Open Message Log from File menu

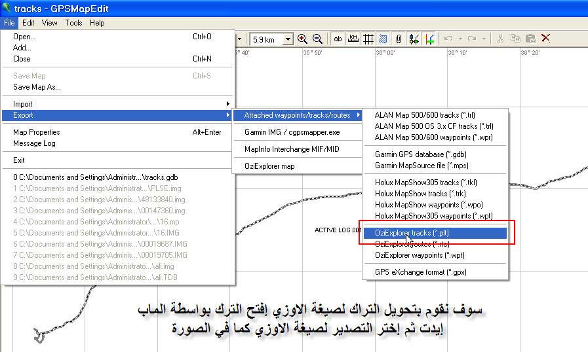pos(117,143)
